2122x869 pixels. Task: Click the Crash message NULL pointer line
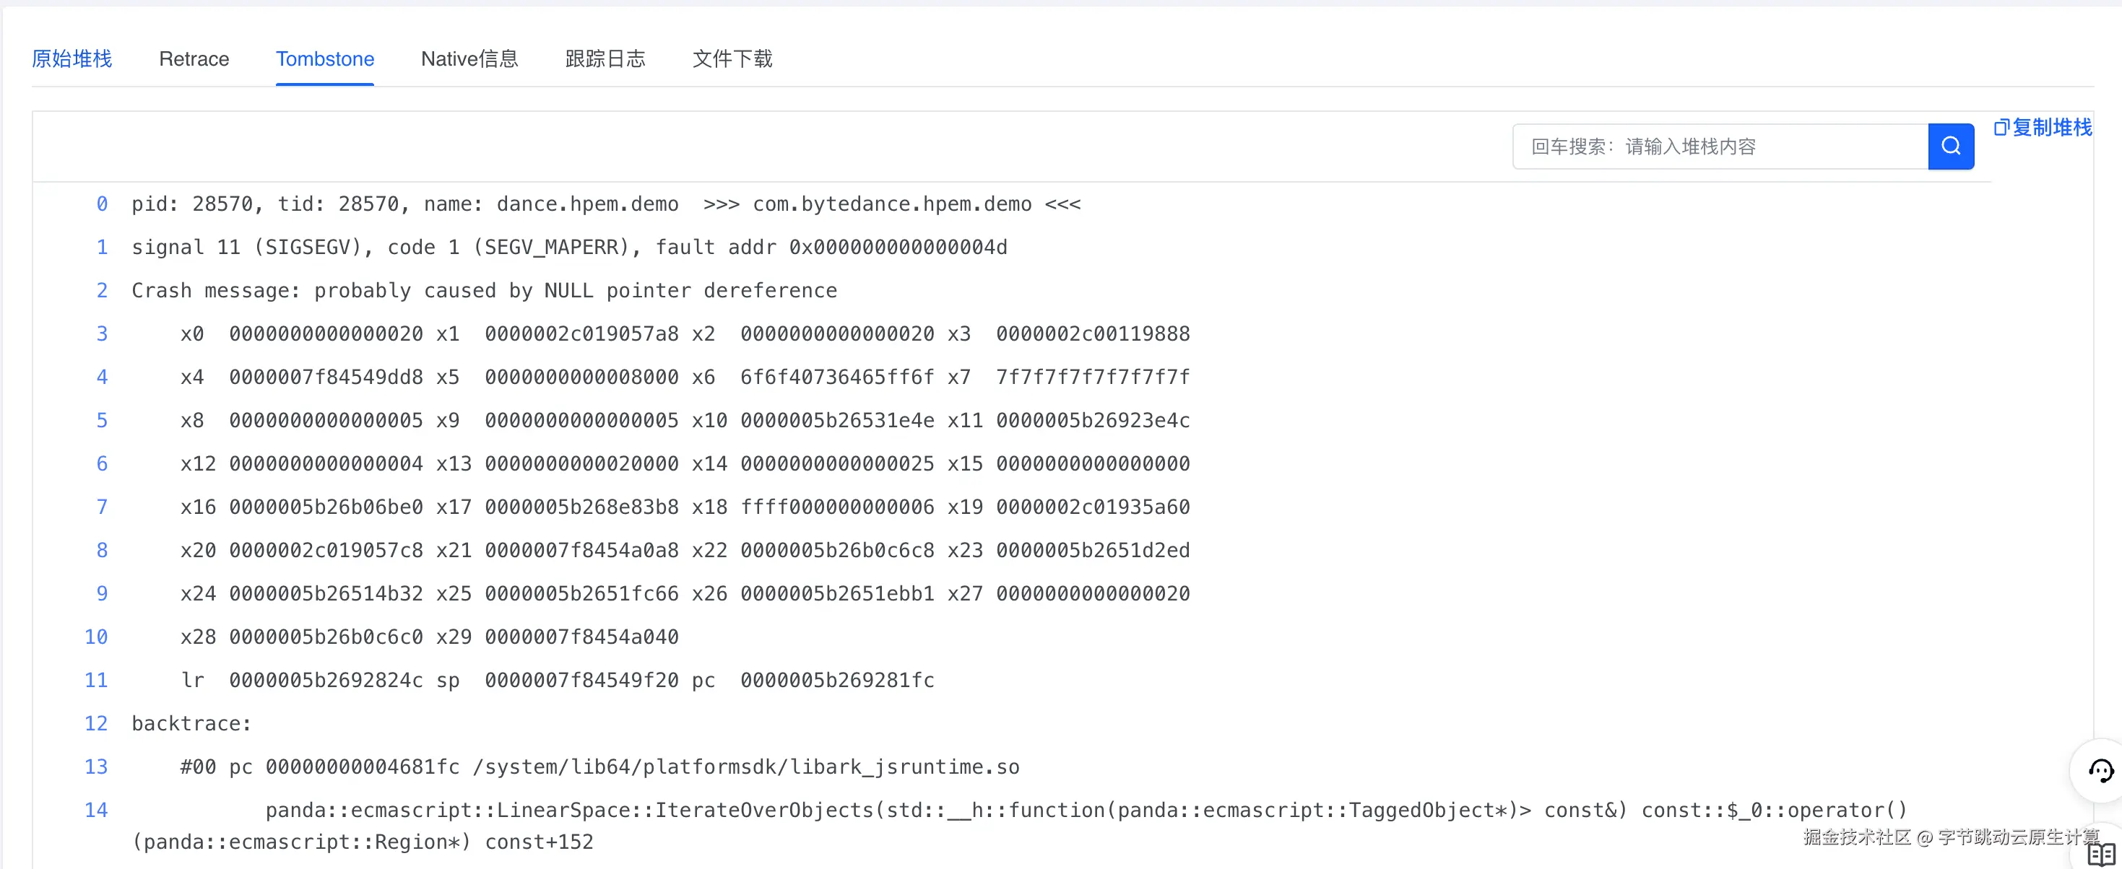pos(483,290)
